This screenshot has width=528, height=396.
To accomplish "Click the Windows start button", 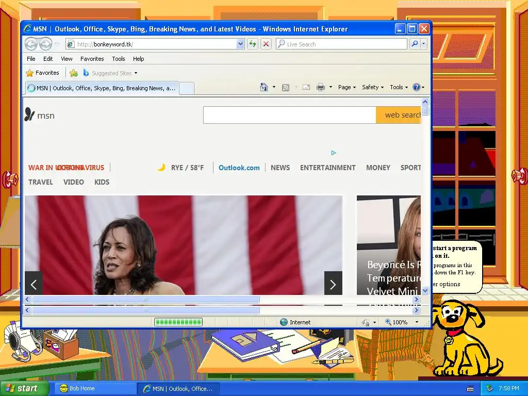I will [x=25, y=389].
